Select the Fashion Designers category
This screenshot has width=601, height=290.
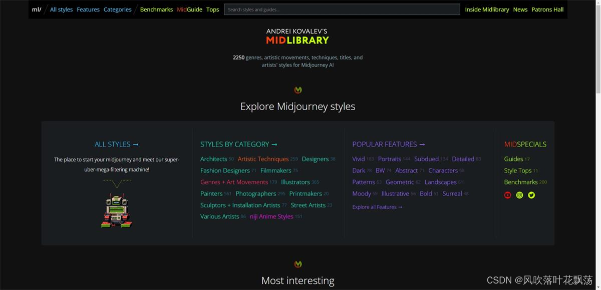tap(225, 170)
